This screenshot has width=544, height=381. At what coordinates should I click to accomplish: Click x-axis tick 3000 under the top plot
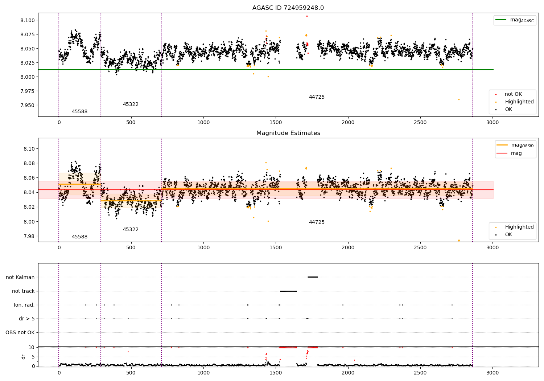[x=493, y=122]
